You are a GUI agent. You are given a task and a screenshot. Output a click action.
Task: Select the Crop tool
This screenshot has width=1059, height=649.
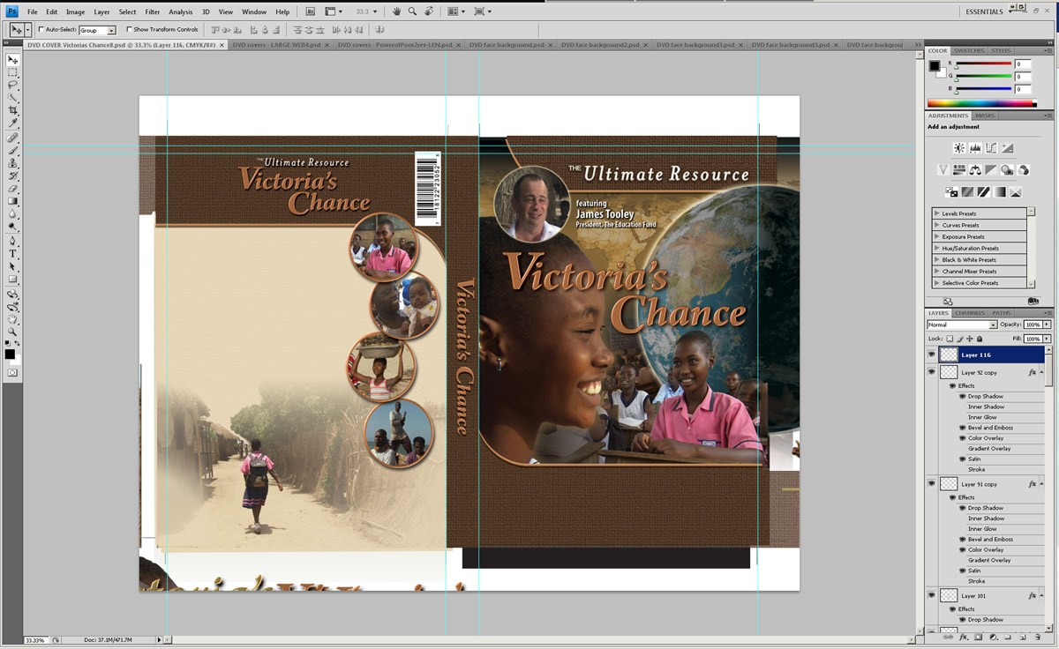coord(13,111)
